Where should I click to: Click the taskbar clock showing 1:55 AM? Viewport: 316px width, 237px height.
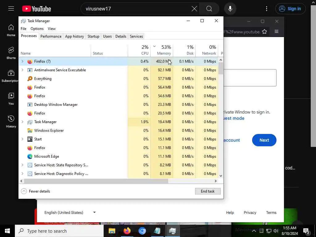coord(289,231)
